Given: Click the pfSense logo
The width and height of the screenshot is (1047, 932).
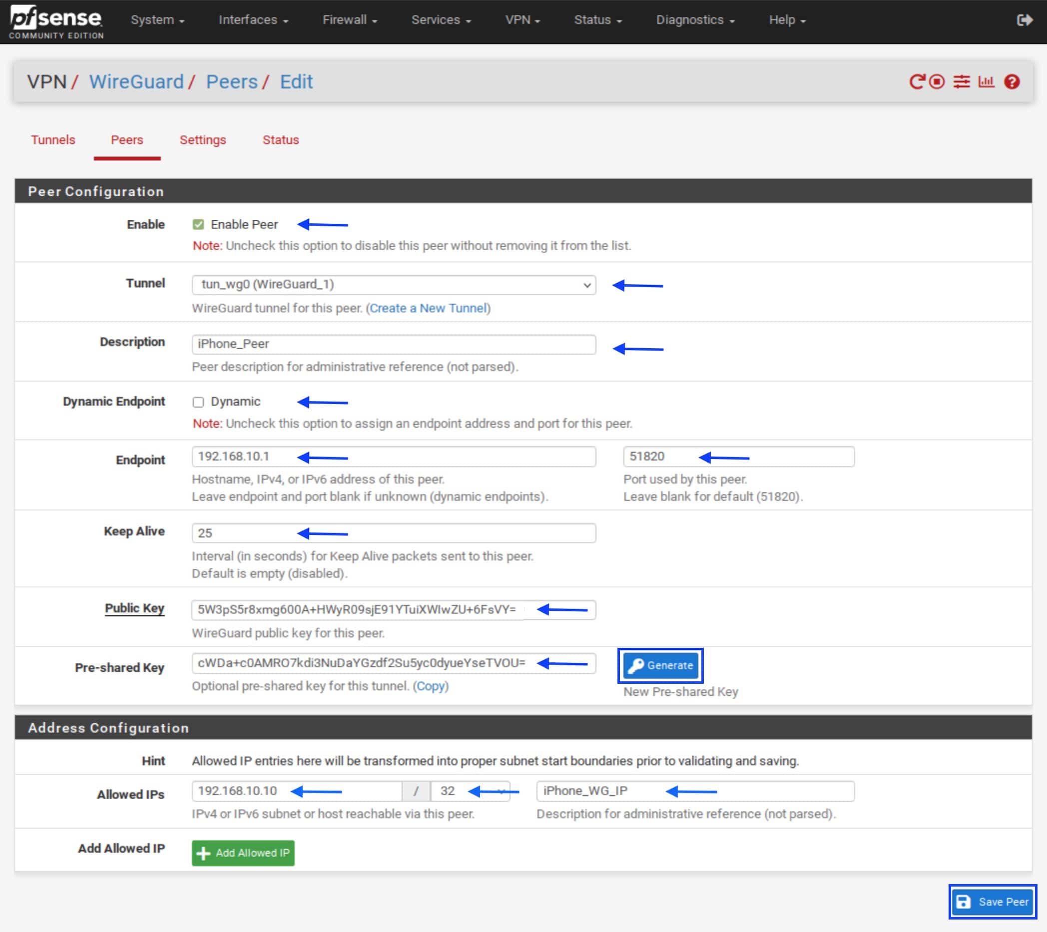Looking at the screenshot, I should pos(56,22).
